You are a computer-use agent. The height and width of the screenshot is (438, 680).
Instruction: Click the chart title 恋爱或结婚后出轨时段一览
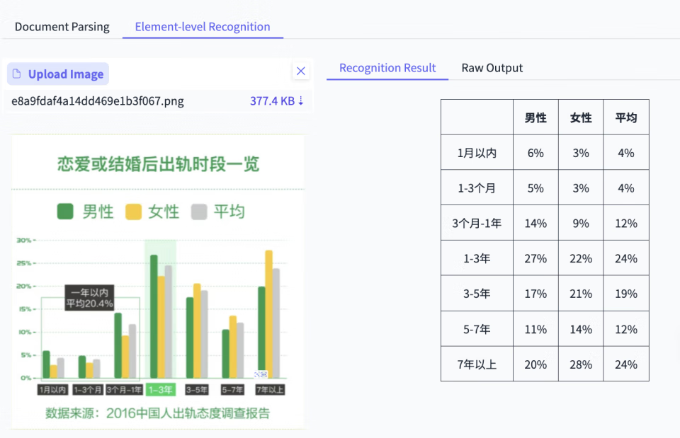pyautogui.click(x=158, y=165)
